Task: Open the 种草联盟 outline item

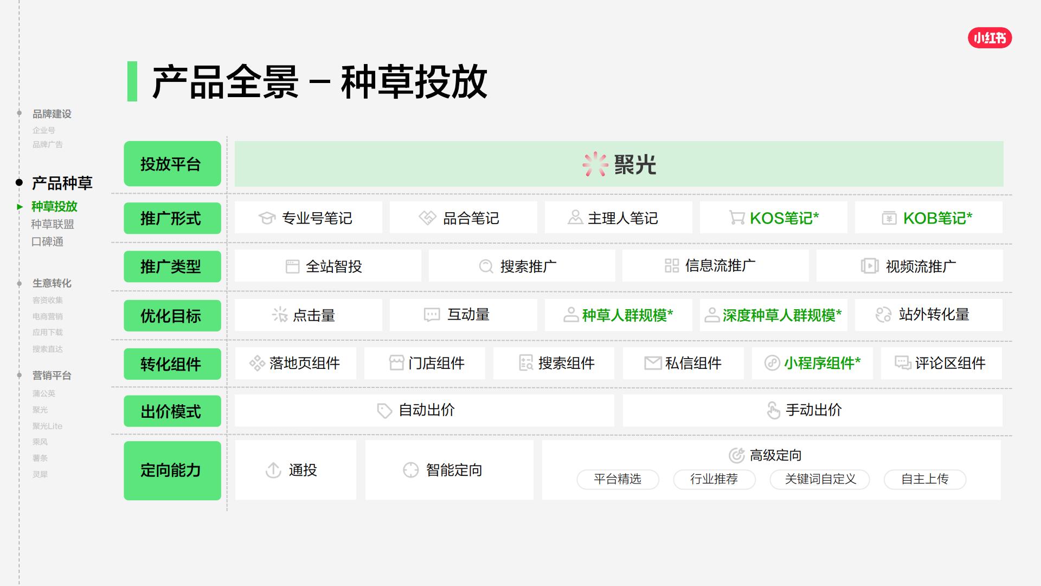Action: (x=53, y=224)
